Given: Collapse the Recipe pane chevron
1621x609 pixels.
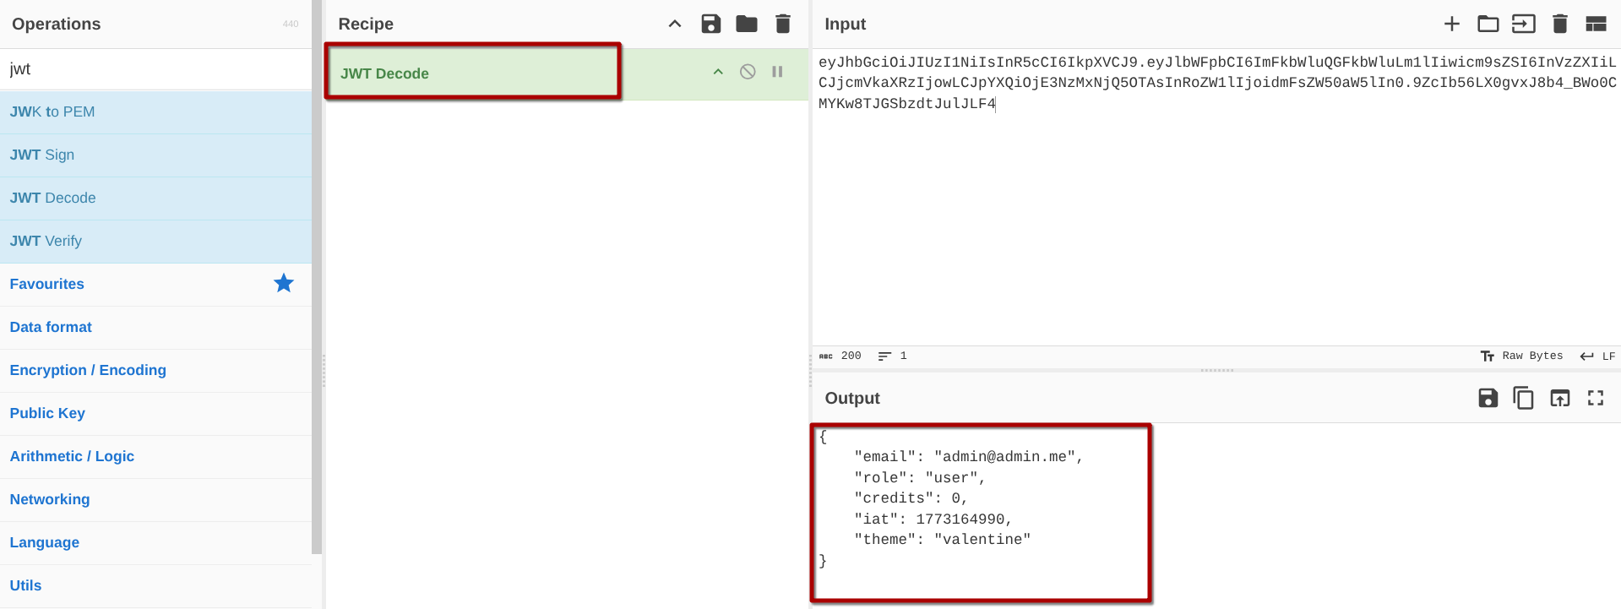Looking at the screenshot, I should pos(675,24).
